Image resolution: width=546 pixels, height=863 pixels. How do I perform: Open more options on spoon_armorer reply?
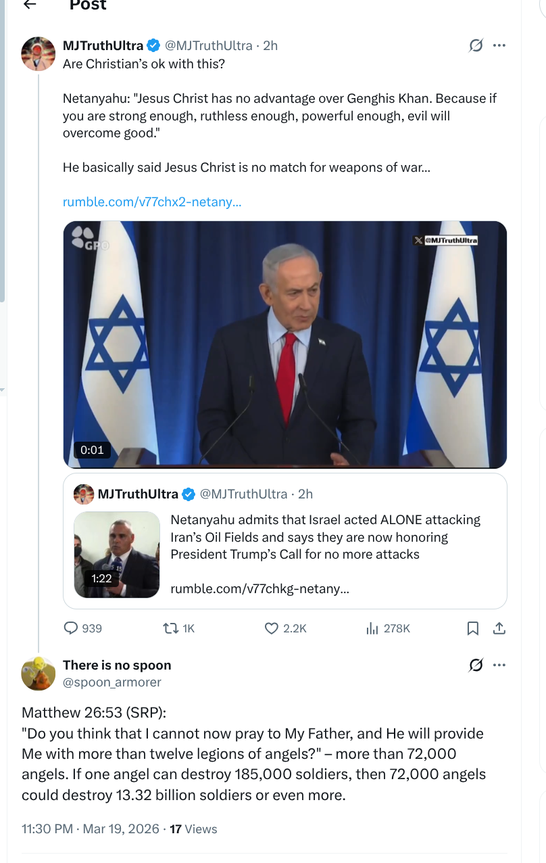click(x=499, y=666)
